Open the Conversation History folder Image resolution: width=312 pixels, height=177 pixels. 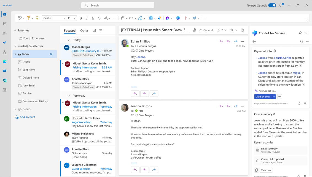[35, 101]
